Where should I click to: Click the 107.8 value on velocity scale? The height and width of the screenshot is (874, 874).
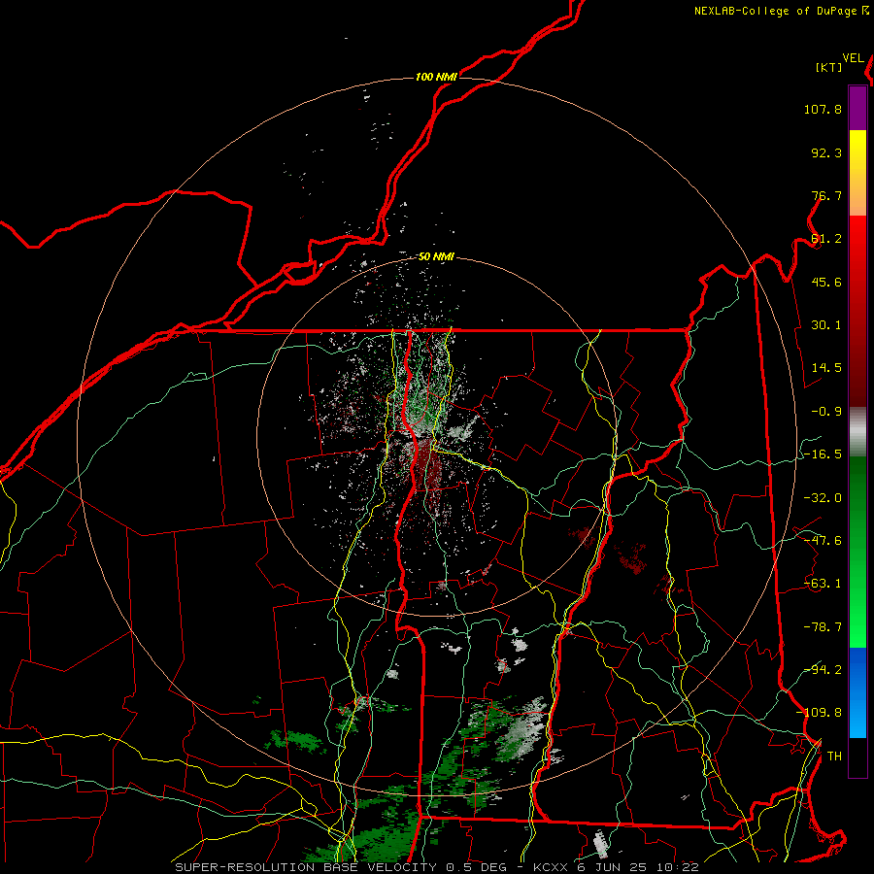(x=823, y=109)
